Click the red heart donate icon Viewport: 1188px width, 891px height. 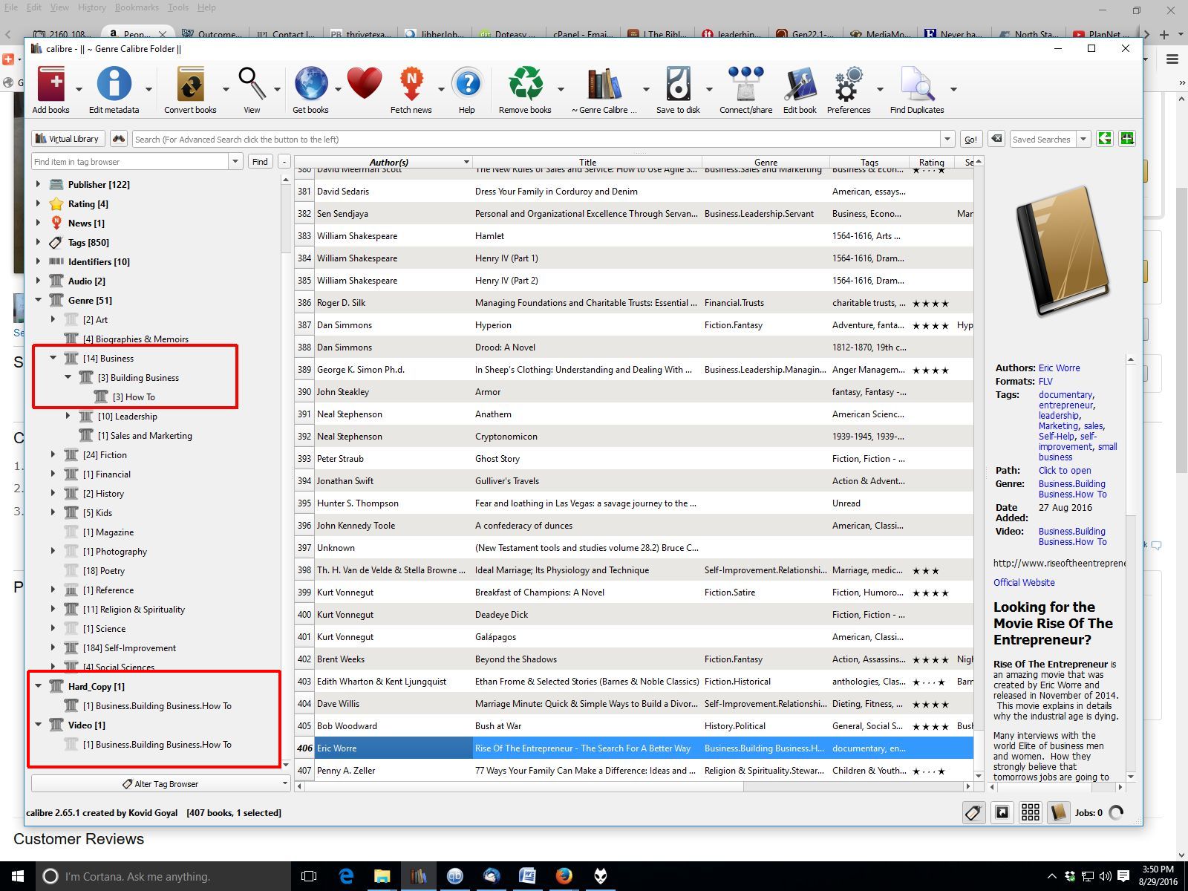tap(364, 83)
